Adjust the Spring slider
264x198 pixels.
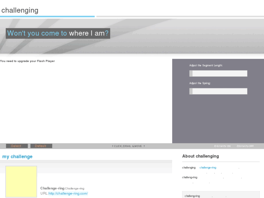(x=218, y=91)
